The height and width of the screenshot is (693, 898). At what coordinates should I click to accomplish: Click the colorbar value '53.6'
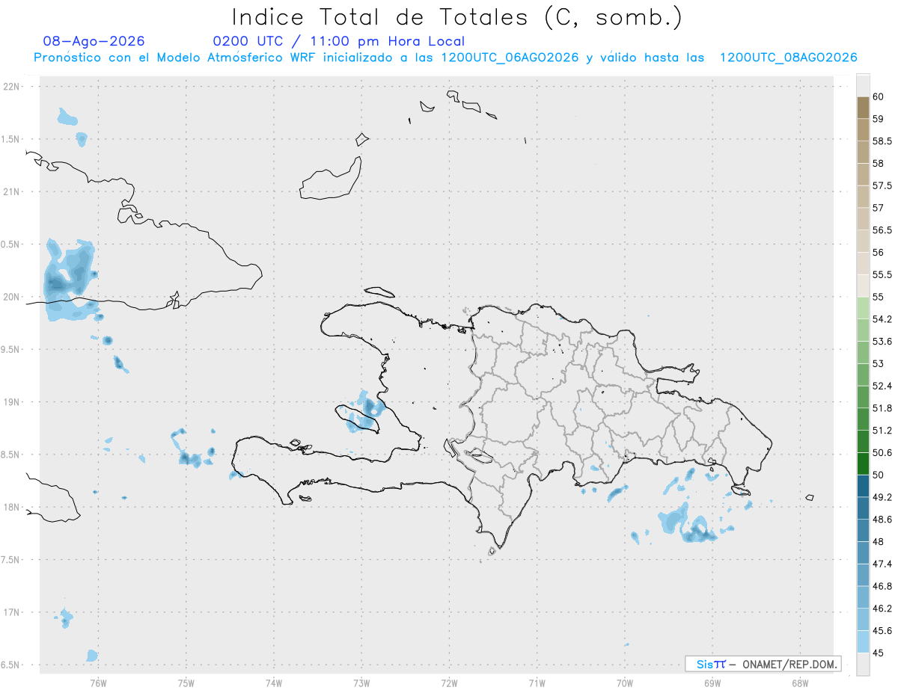click(883, 342)
